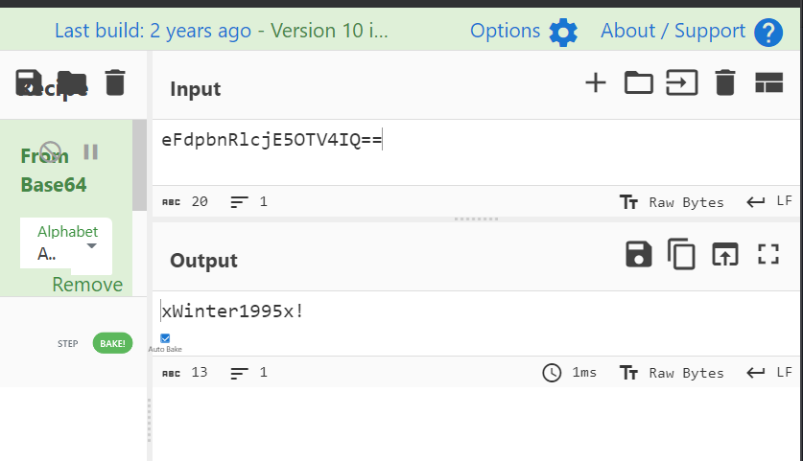Open file as input icon

[682, 83]
